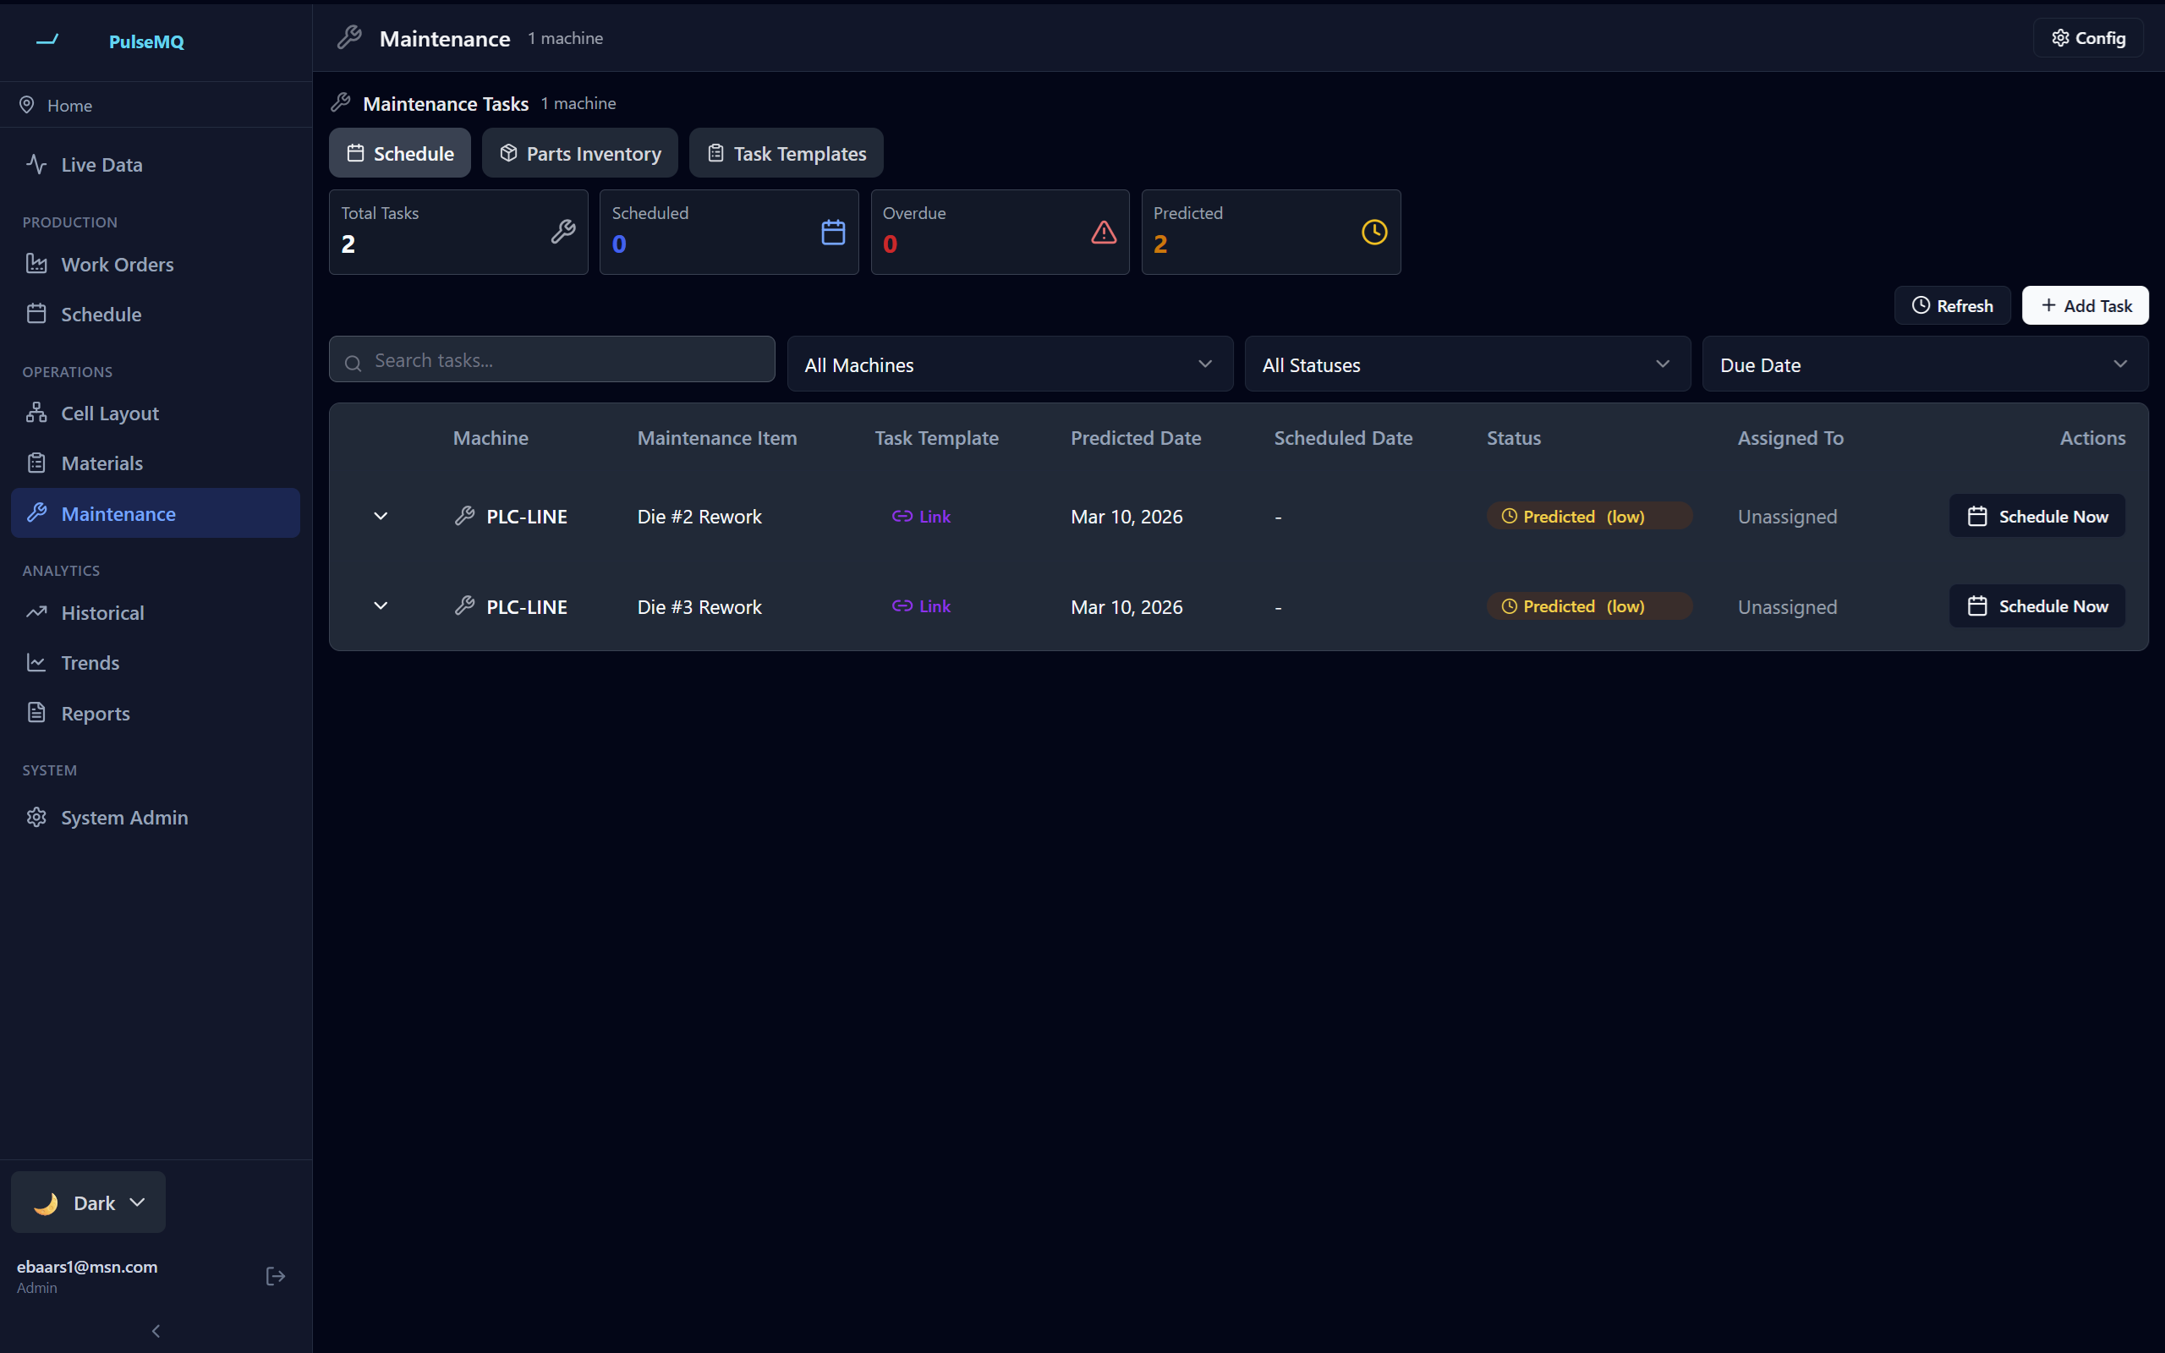Screen dimensions: 2165x1353
Task: Open the Historical analytics page
Action: coord(102,613)
